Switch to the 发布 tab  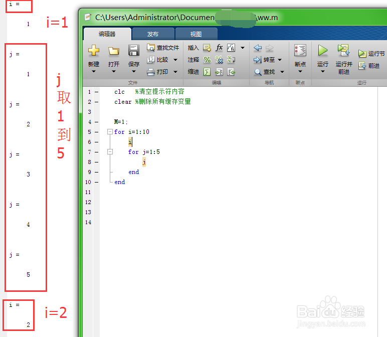[153, 34]
